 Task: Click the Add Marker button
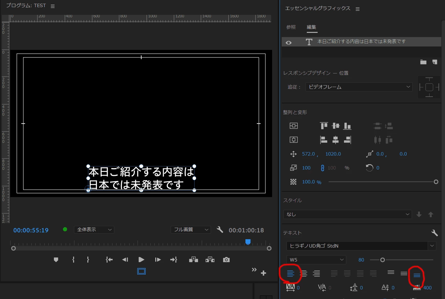(x=56, y=260)
